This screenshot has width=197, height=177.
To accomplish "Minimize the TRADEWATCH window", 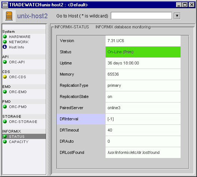I will 179,5.
